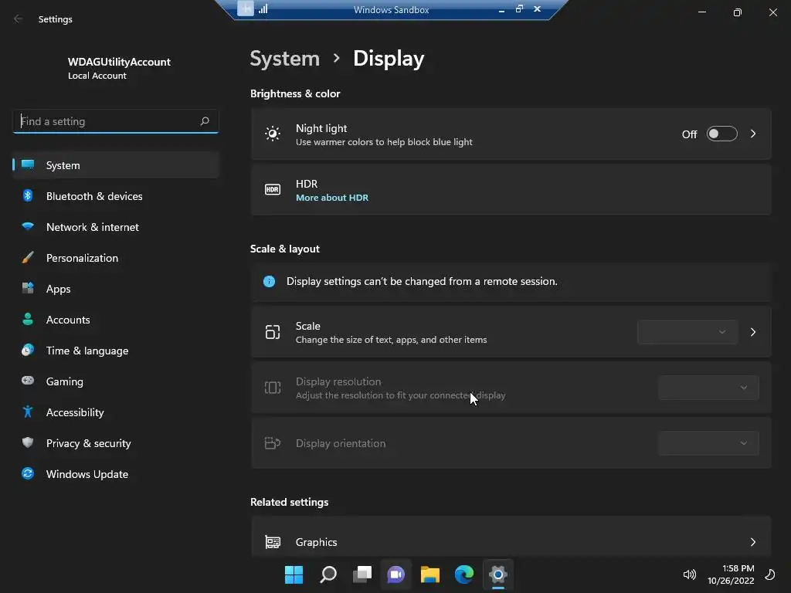791x593 pixels.
Task: Open the System category in sidebar
Action: (116, 165)
